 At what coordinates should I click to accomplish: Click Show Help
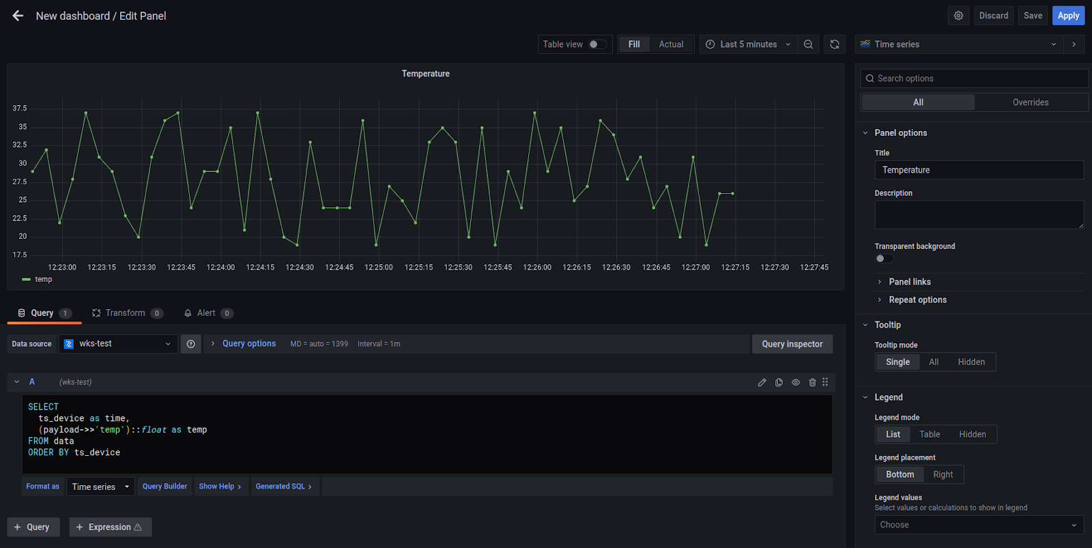[x=220, y=487]
